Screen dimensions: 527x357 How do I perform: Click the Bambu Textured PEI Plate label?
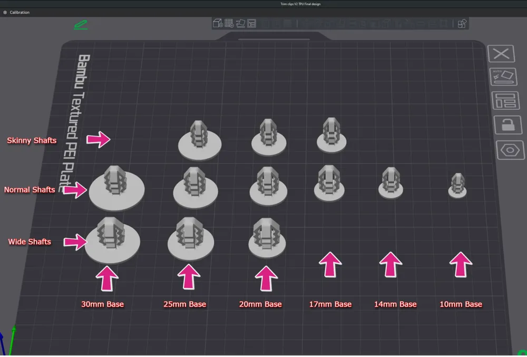(75, 123)
